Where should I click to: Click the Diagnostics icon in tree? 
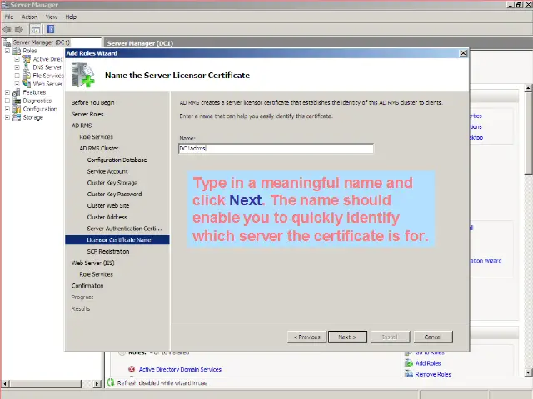point(17,101)
